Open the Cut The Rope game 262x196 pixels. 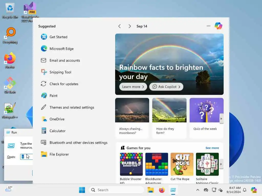click(x=182, y=167)
